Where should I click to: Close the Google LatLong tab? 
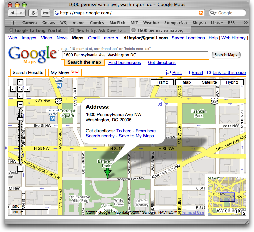[x=11, y=30]
